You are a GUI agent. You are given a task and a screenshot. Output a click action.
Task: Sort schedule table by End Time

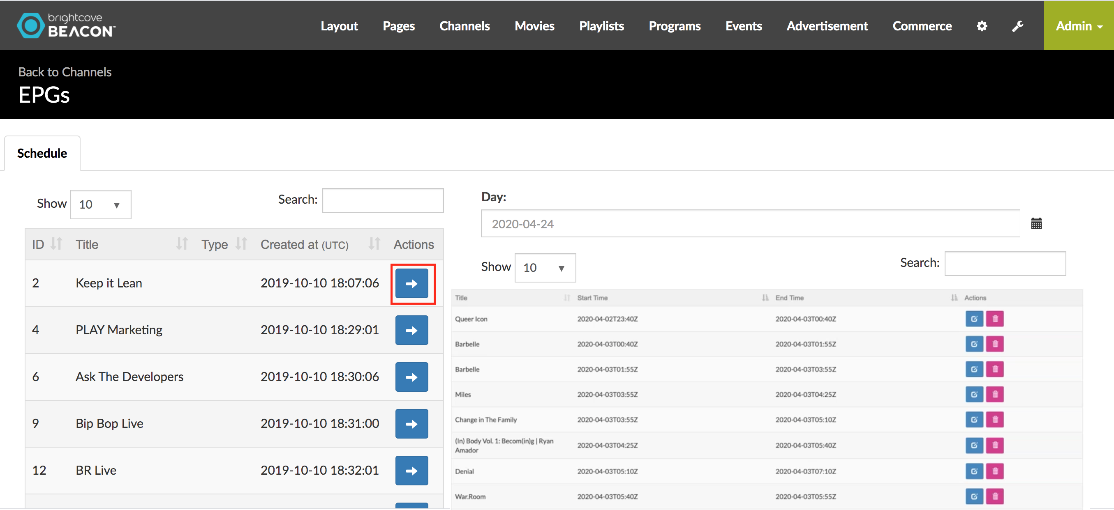954,298
